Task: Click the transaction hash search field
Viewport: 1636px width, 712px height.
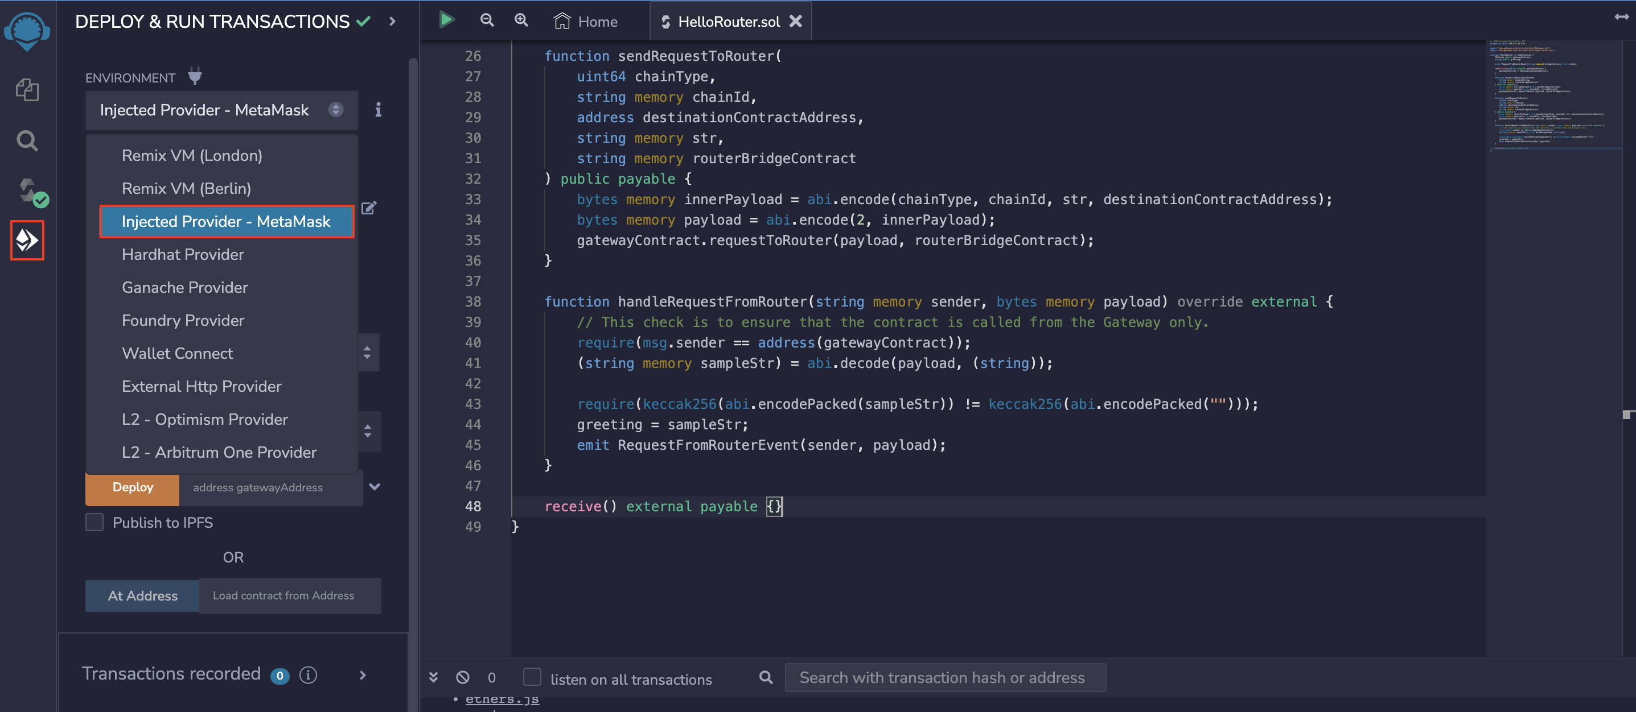Action: [x=944, y=678]
